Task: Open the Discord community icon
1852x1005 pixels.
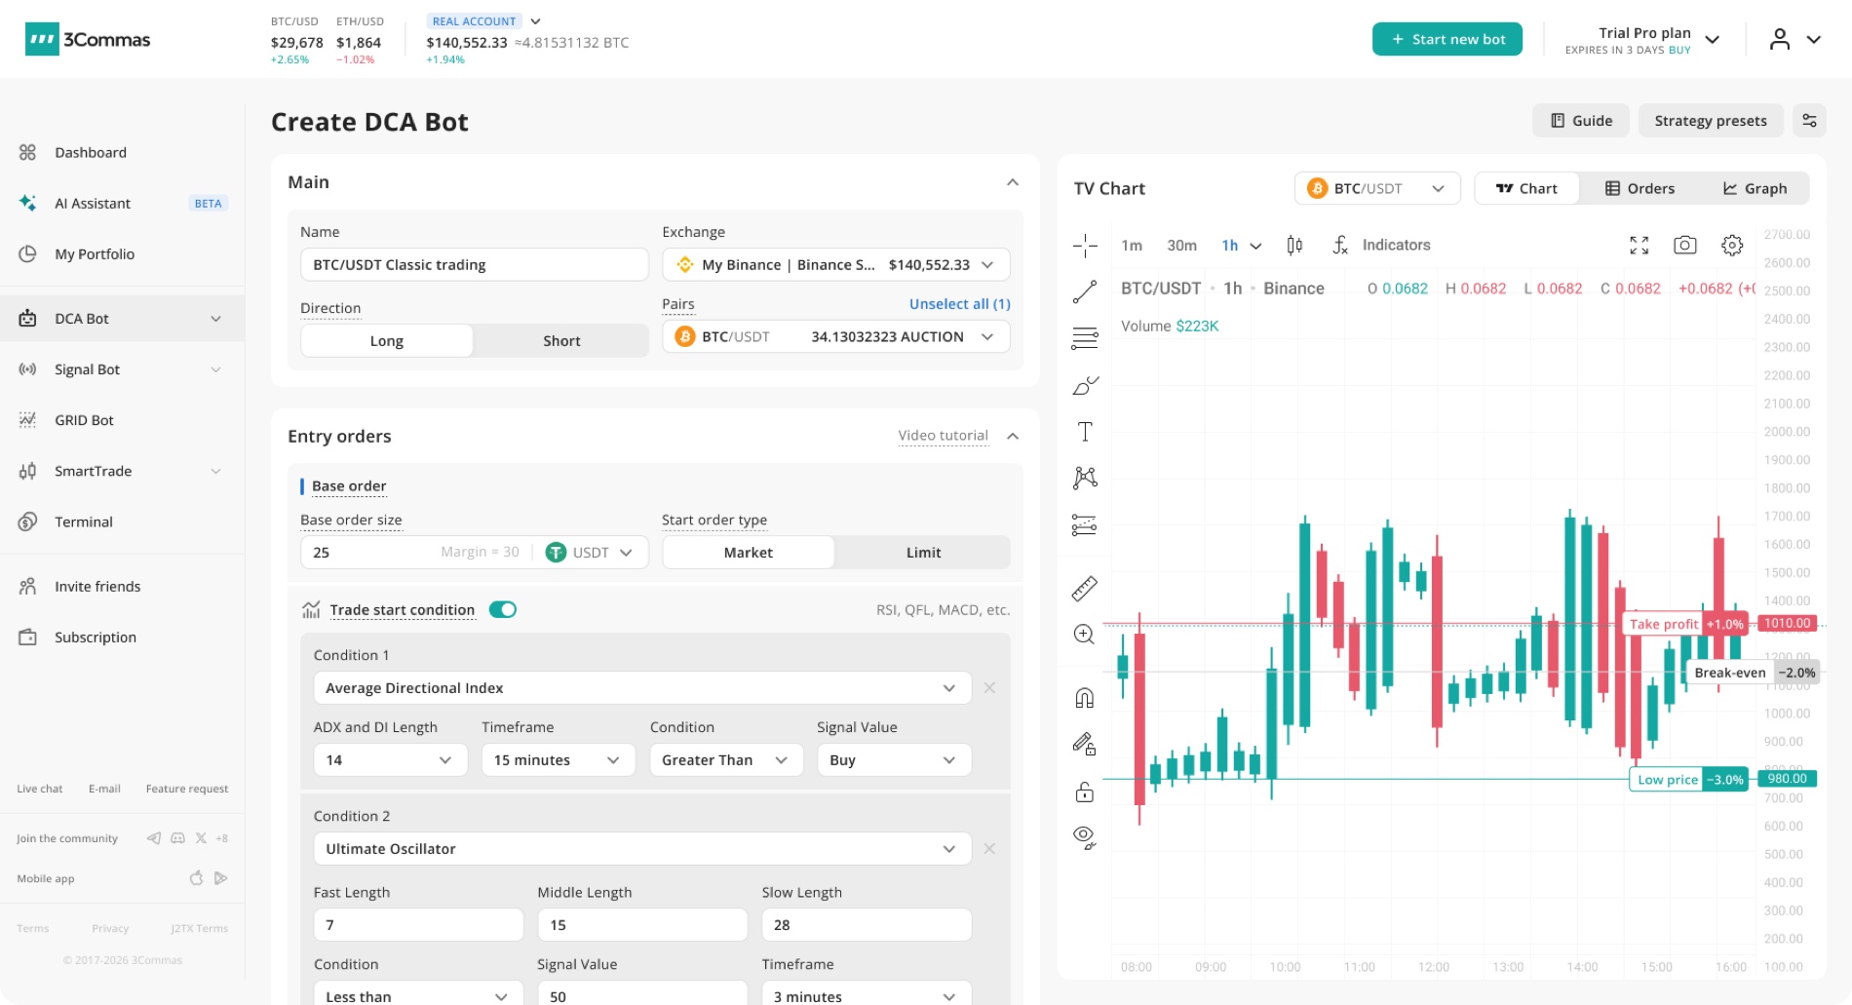Action: coord(177,838)
